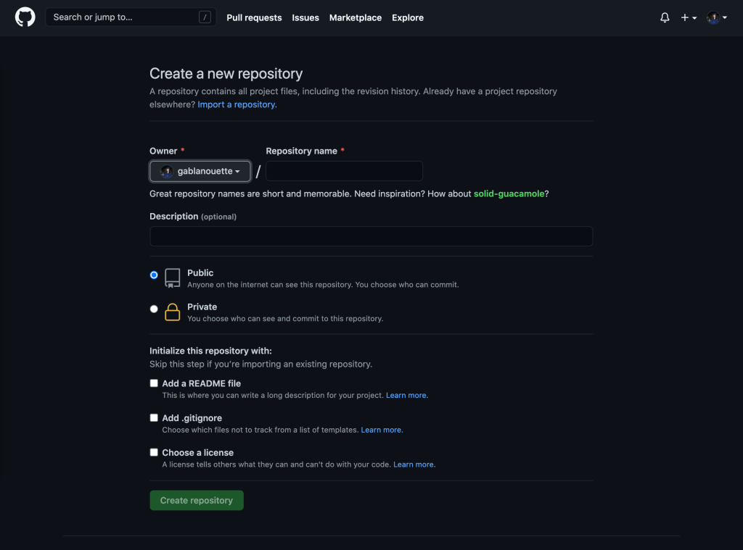The image size is (743, 550).
Task: Open the Owner gablanouette dropdown
Action: click(200, 172)
